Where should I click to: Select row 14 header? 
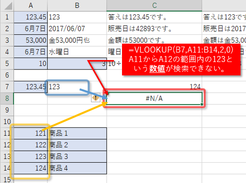point(7,168)
